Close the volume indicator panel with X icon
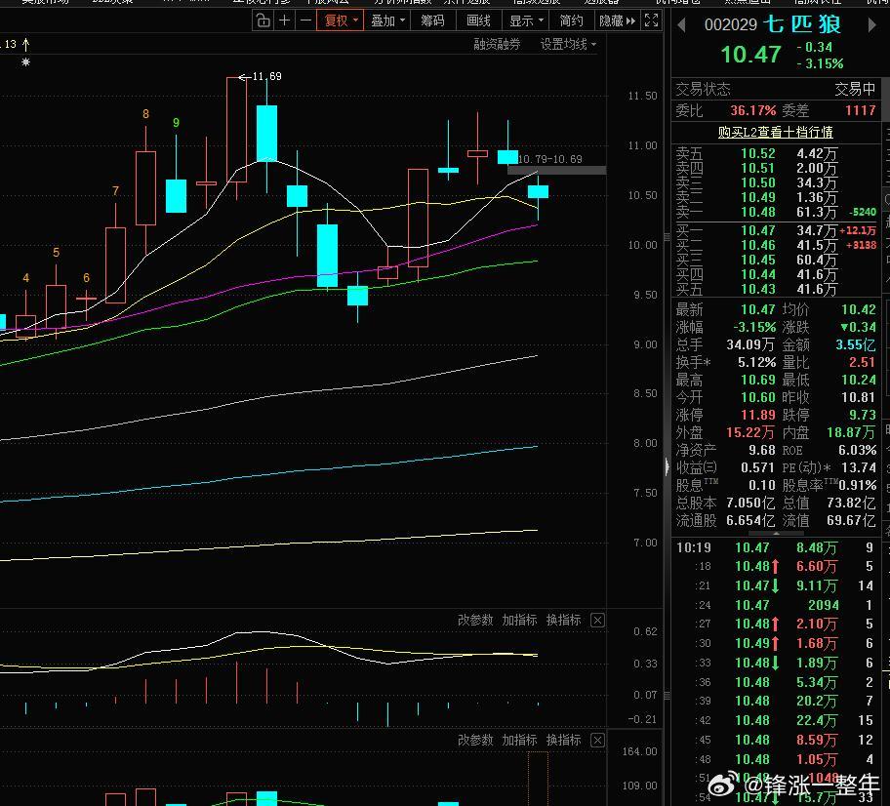 click(x=597, y=741)
